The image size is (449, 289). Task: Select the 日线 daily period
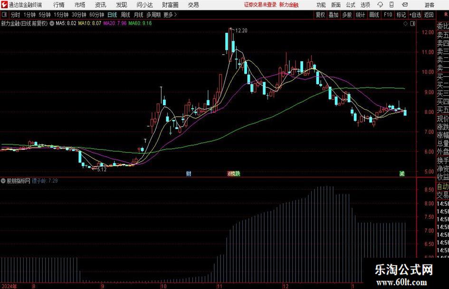[112, 15]
